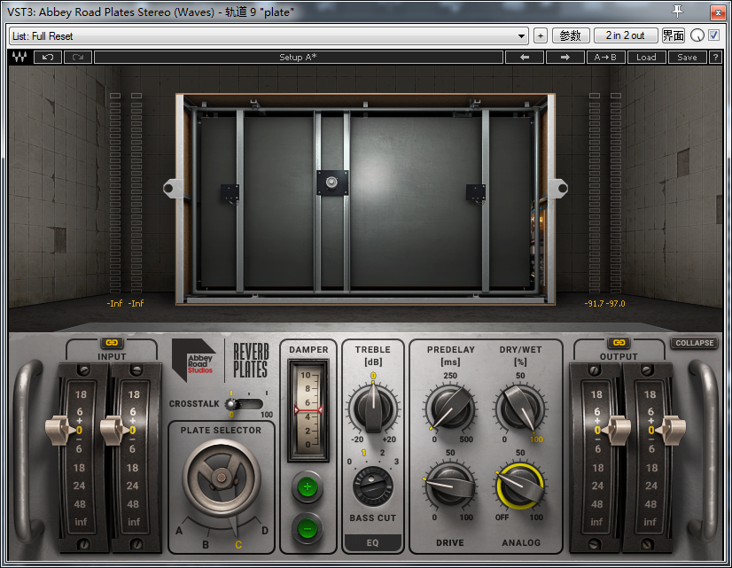Increase the damper with the green plus button
732x568 pixels.
pyautogui.click(x=308, y=486)
